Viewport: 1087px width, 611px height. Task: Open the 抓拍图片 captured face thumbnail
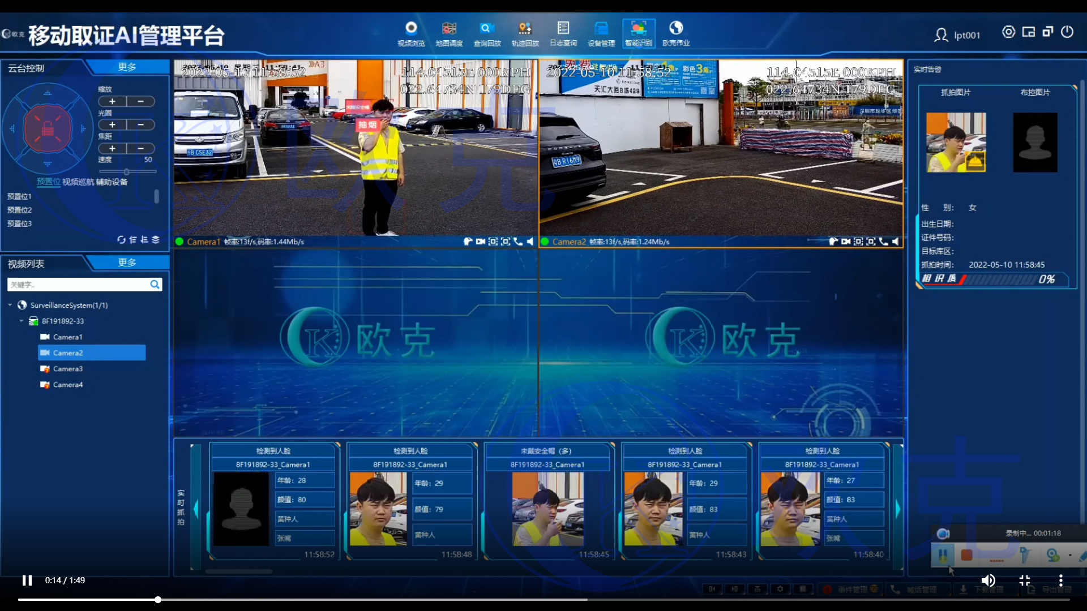click(x=956, y=142)
